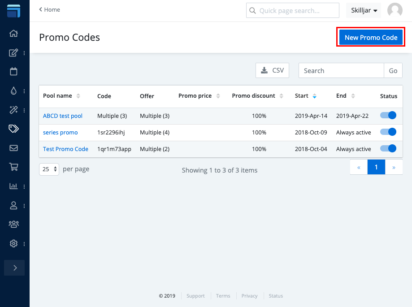Open the calendar icon in sidebar
The width and height of the screenshot is (412, 307).
click(13, 71)
